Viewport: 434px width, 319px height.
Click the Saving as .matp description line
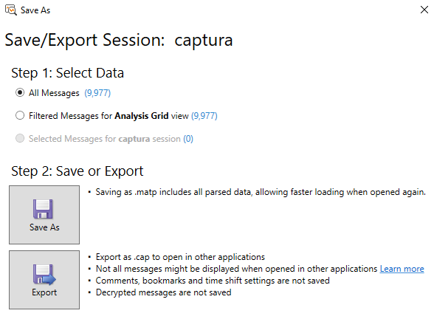click(x=261, y=192)
